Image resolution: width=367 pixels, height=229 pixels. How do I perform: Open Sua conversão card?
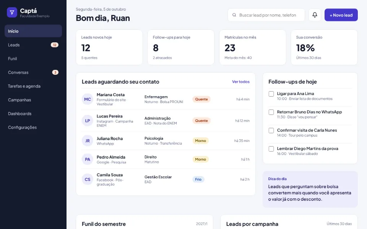[x=324, y=47]
